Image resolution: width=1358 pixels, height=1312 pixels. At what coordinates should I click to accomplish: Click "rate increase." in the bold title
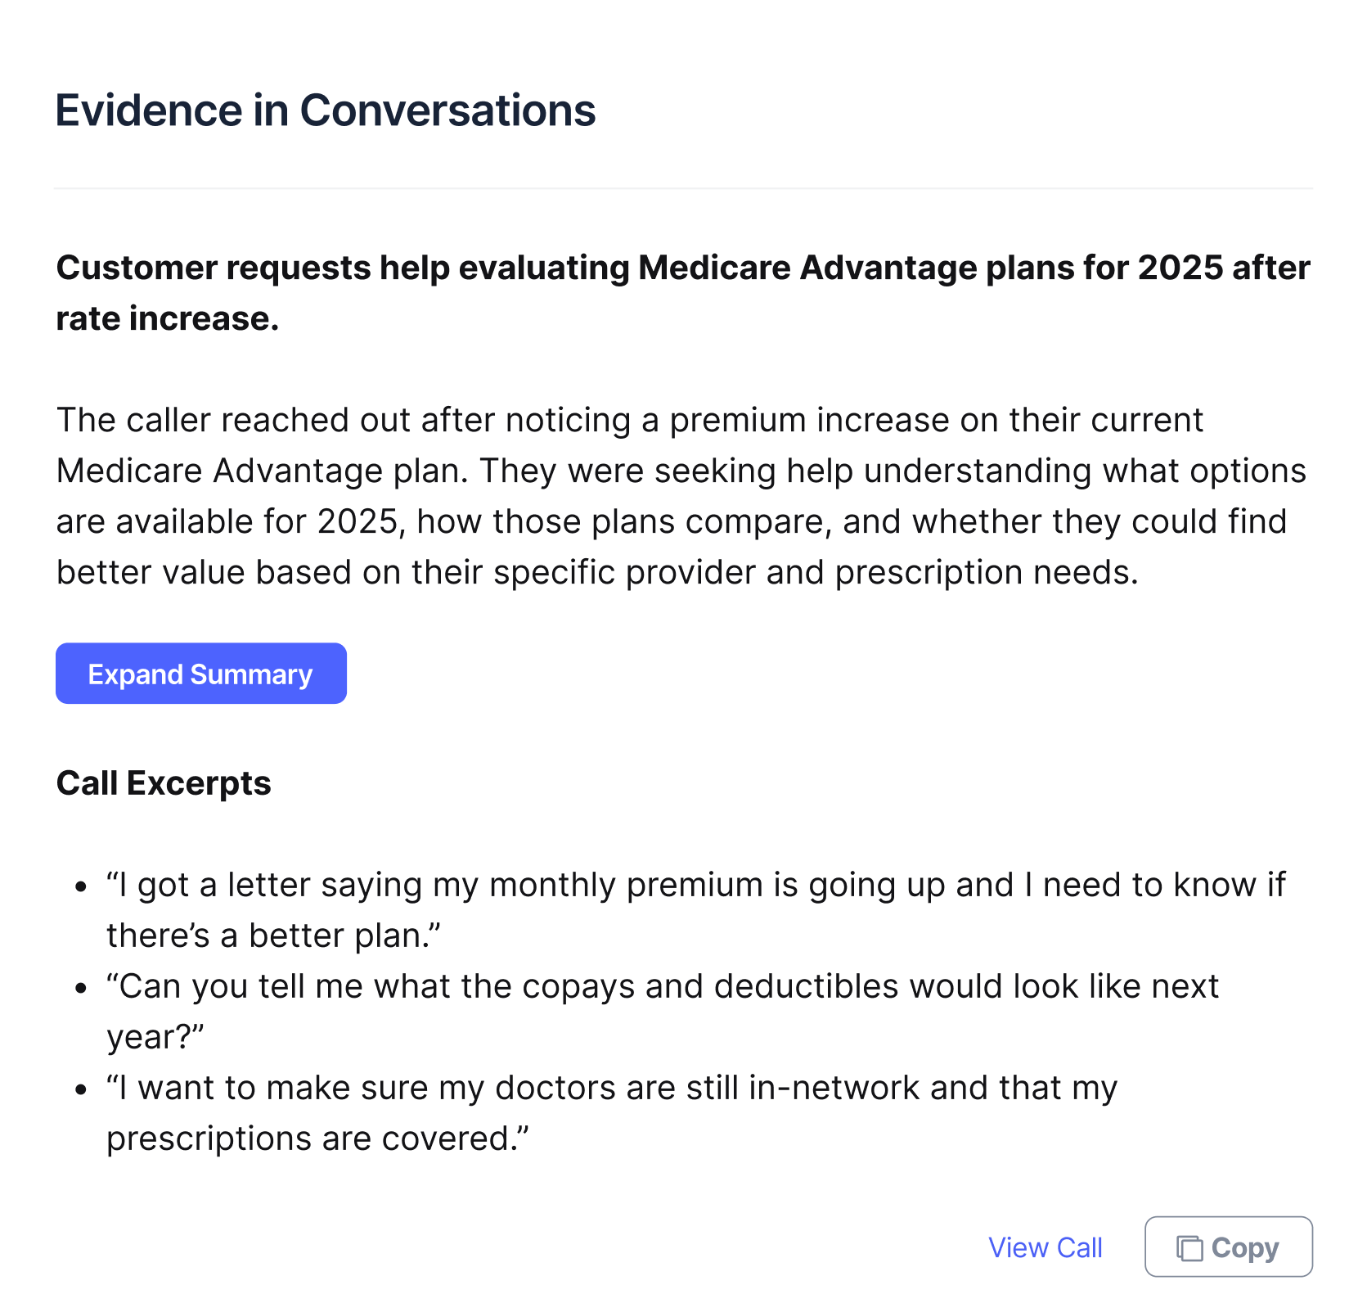pyautogui.click(x=168, y=318)
